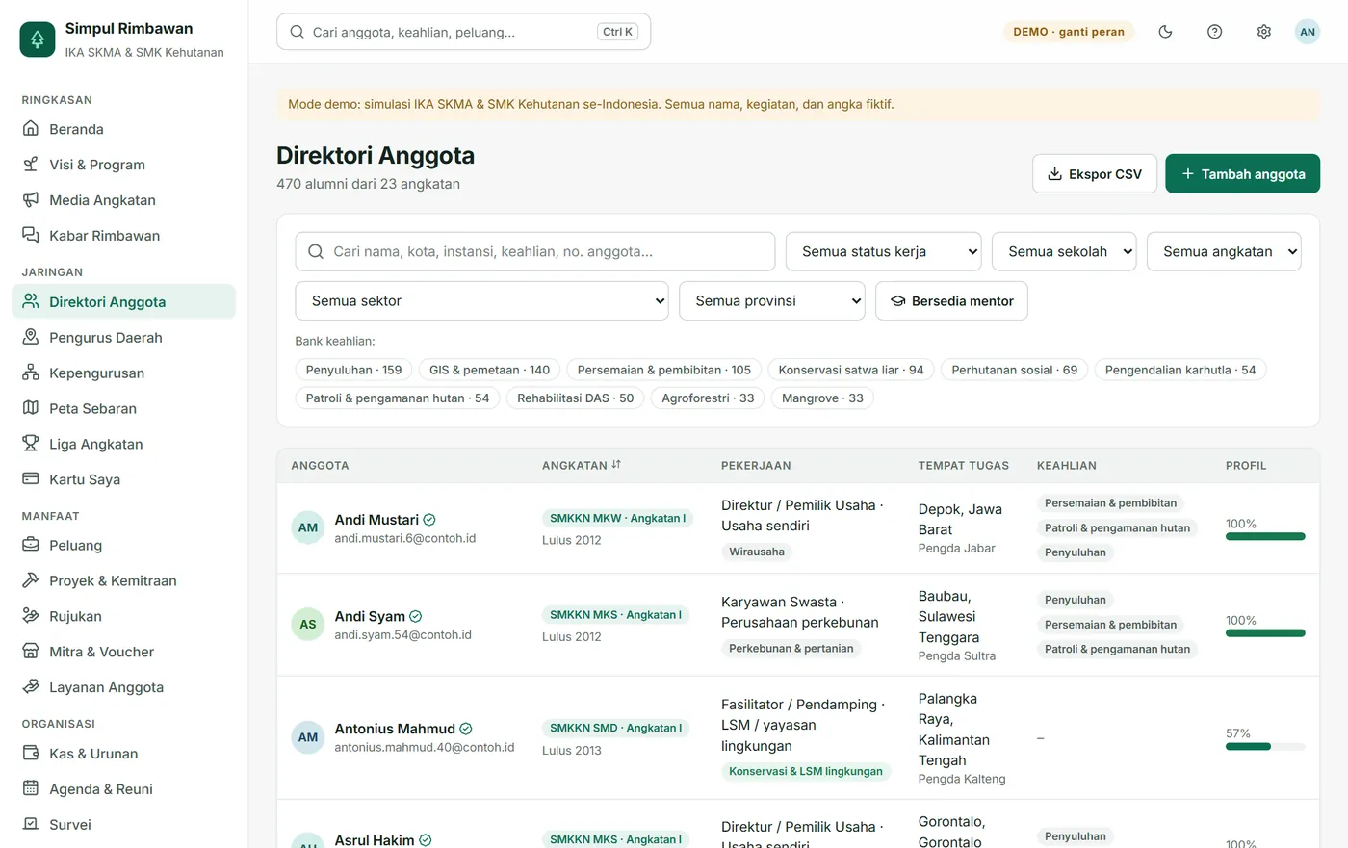Click Agenda & Reuni calendar icon
Screen dimensions: 1348x848
click(31, 789)
